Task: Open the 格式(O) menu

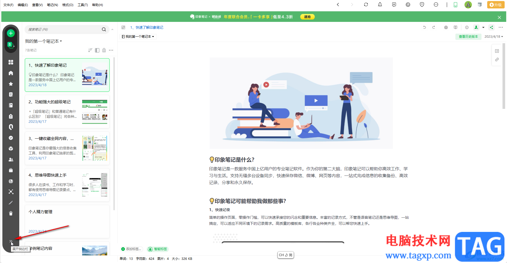Action: (x=68, y=5)
